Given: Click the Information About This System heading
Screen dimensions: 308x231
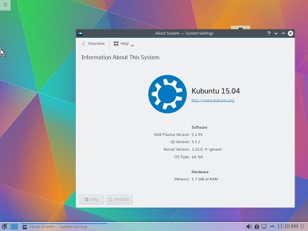Looking at the screenshot, I should 120,57.
